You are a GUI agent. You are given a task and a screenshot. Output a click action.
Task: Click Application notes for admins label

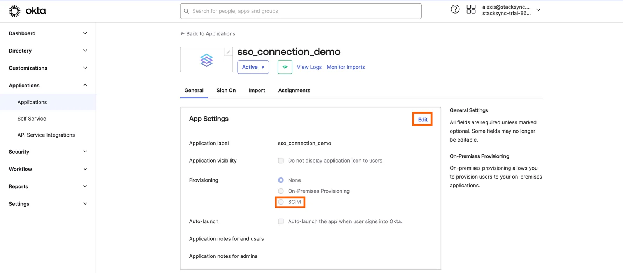pyautogui.click(x=223, y=256)
